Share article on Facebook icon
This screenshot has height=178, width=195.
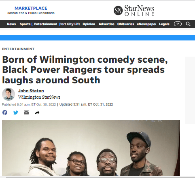[5, 112]
